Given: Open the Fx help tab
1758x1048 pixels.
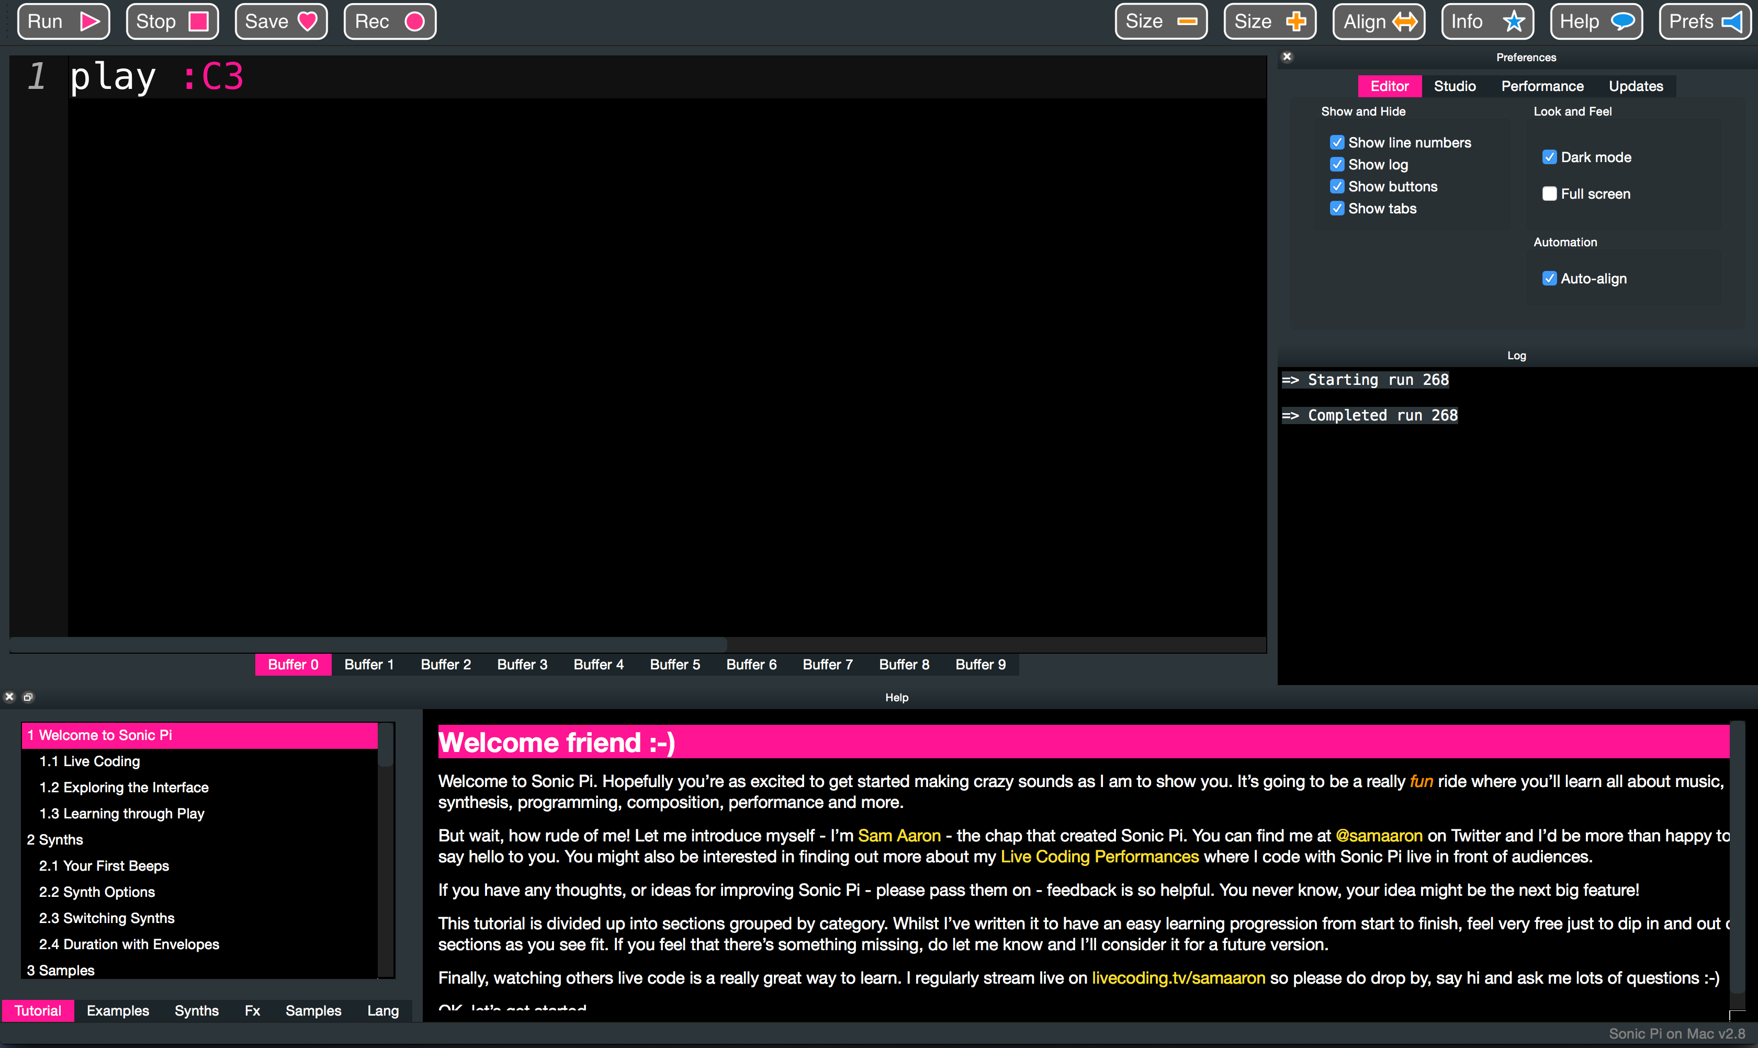Looking at the screenshot, I should tap(252, 1010).
